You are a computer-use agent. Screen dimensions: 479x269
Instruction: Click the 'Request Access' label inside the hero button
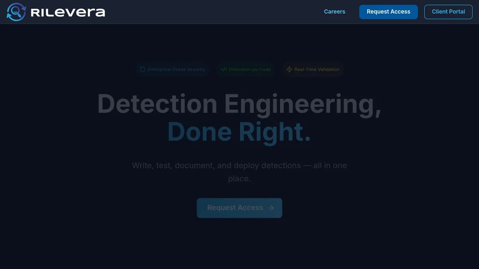click(x=235, y=208)
